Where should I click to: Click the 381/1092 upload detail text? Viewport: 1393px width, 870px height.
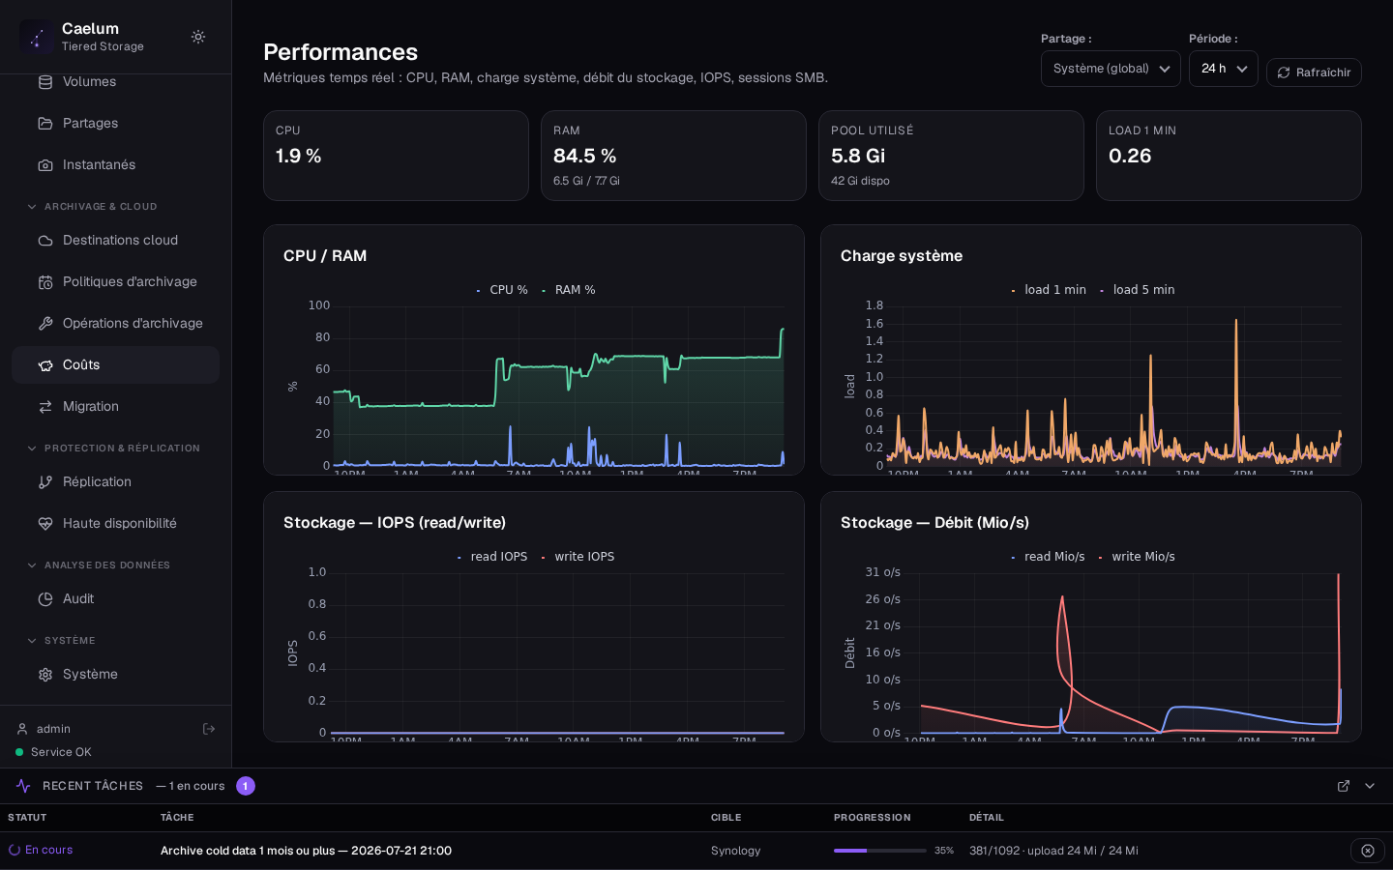(1053, 851)
